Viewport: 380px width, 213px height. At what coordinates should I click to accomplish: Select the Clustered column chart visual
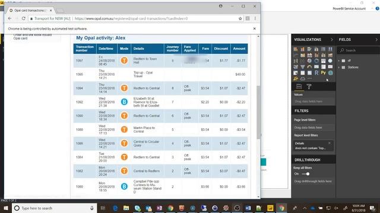tap(316, 49)
